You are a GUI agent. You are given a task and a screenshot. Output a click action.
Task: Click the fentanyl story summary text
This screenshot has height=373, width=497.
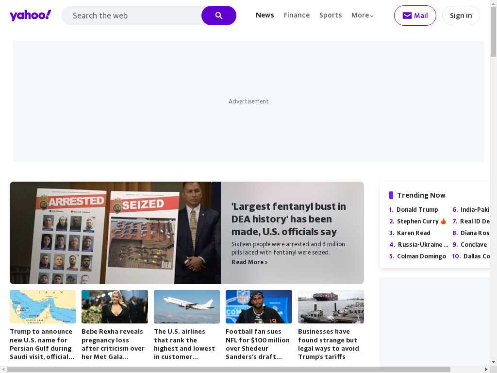(288, 248)
